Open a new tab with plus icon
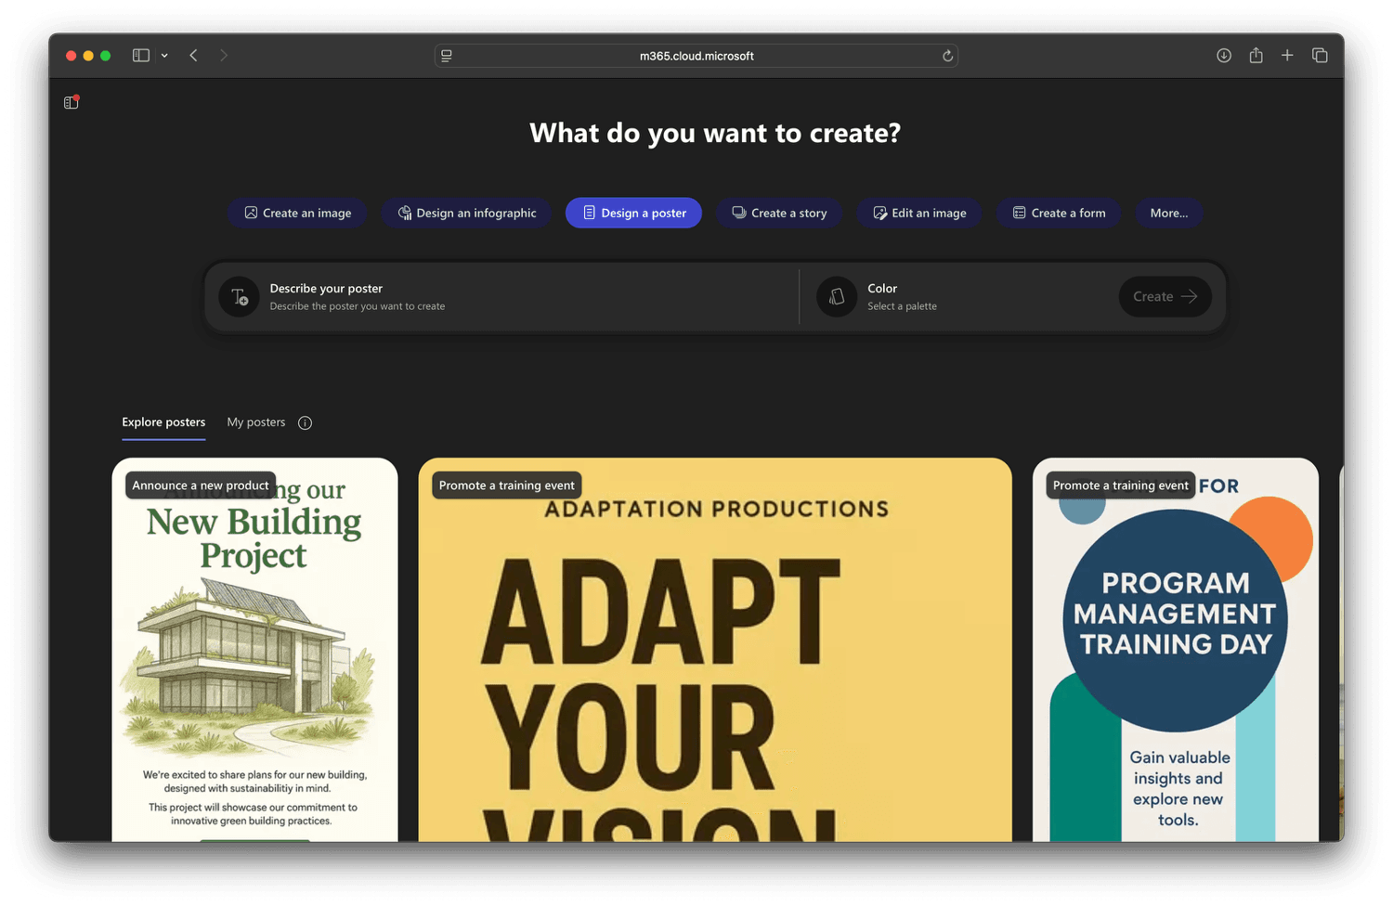 1287,56
